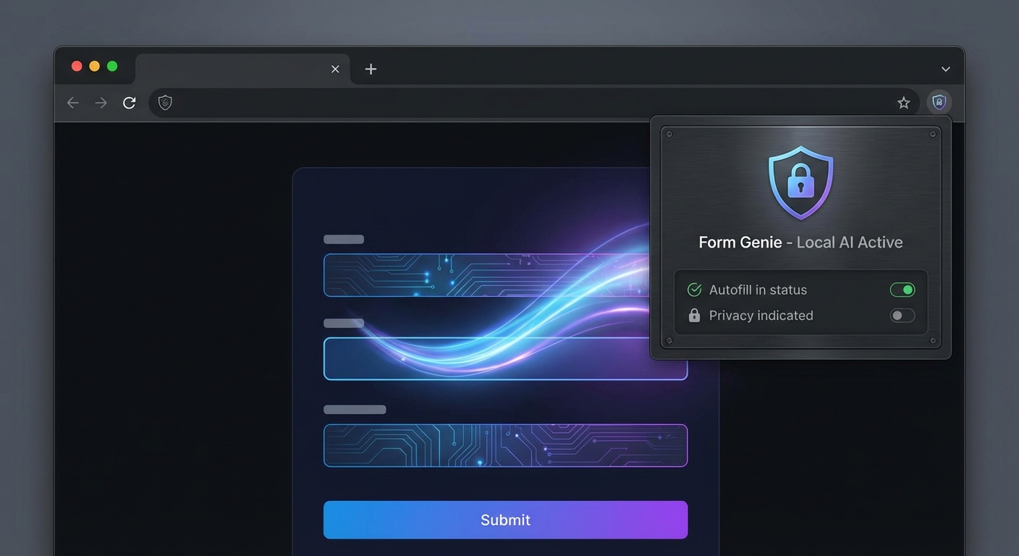Image resolution: width=1019 pixels, height=556 pixels.
Task: Open a new tab with the plus button
Action: point(371,69)
